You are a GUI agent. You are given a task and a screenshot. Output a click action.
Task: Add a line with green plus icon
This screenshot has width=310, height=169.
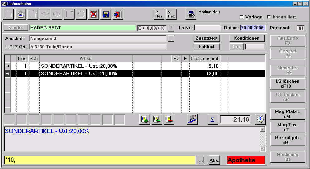(145, 119)
